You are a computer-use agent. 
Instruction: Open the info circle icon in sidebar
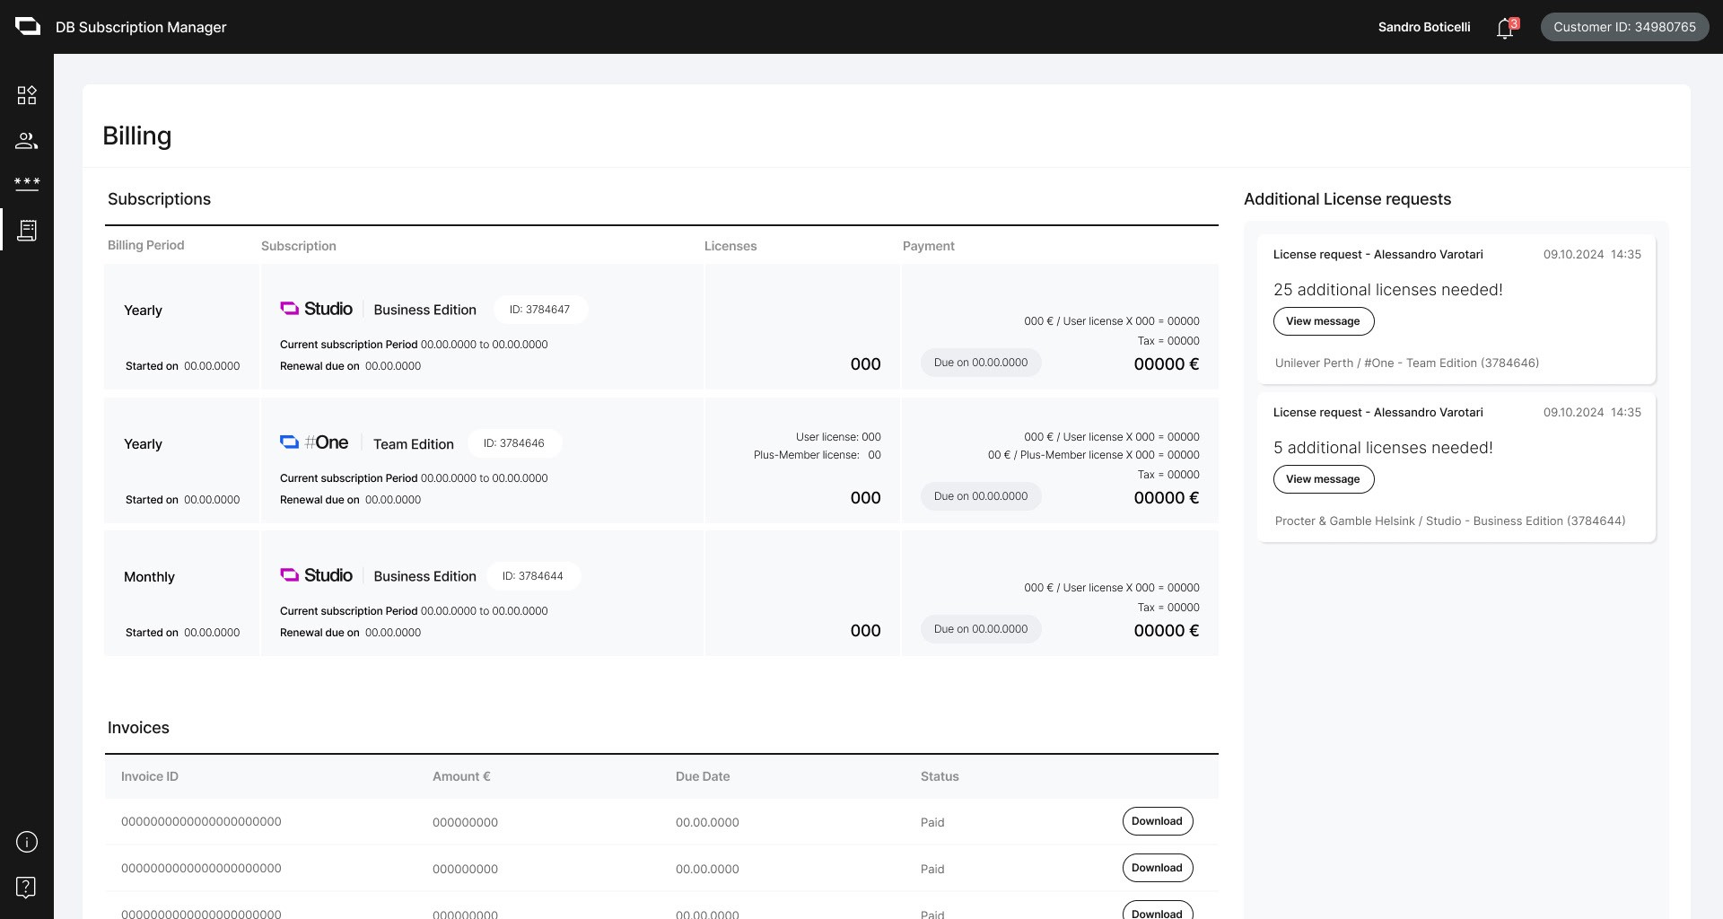27,842
